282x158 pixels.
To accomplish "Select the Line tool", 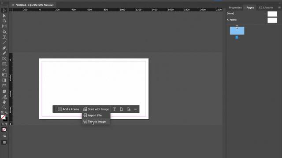I will 4,43.
